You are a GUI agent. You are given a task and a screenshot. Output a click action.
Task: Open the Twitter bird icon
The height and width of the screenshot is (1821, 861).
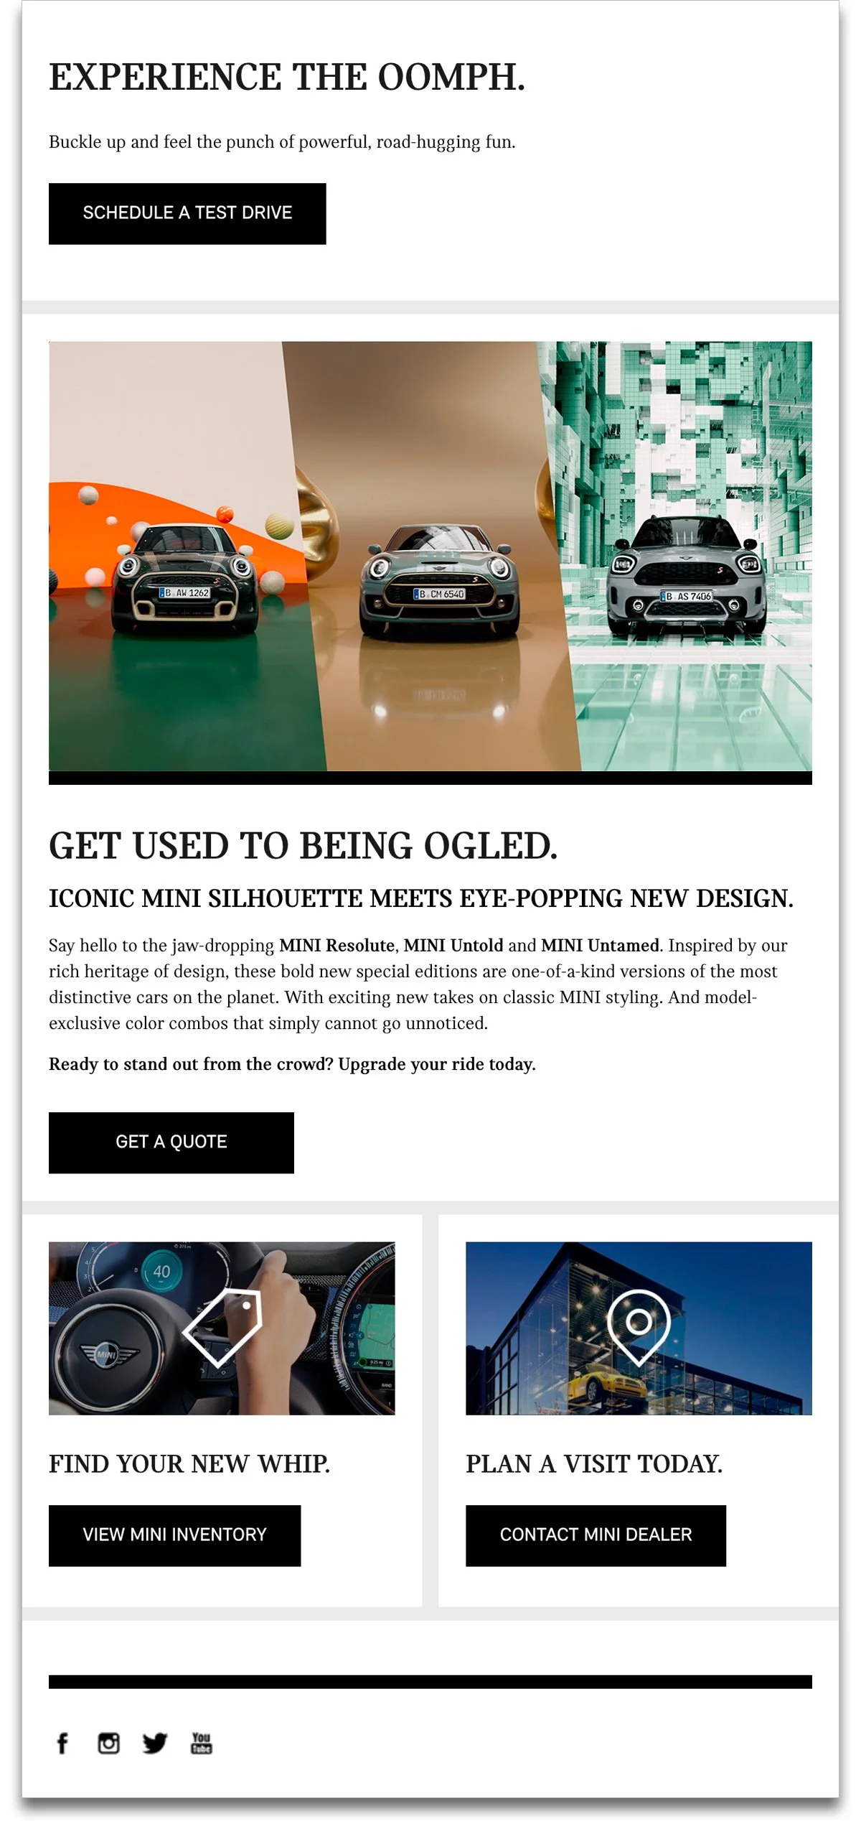154,1743
